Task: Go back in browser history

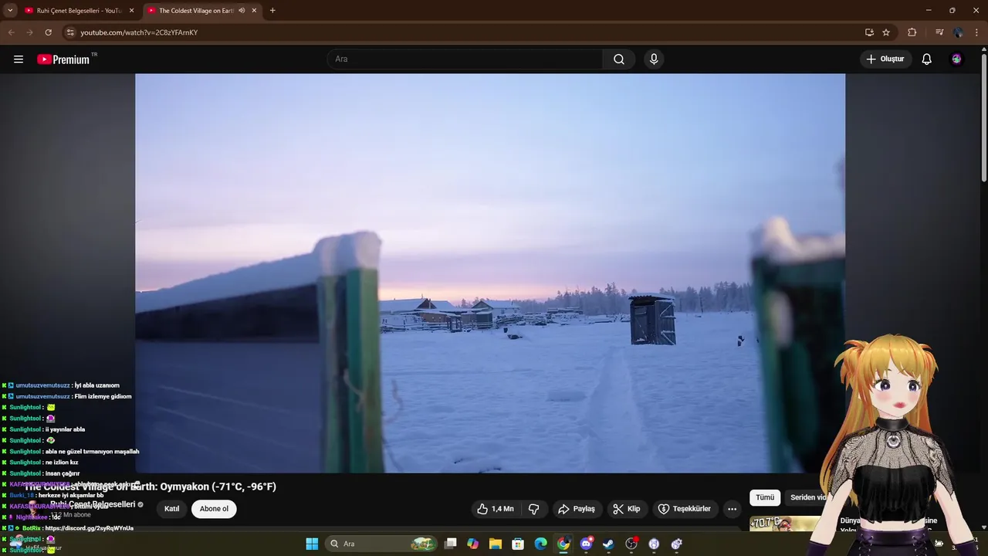Action: [11, 32]
